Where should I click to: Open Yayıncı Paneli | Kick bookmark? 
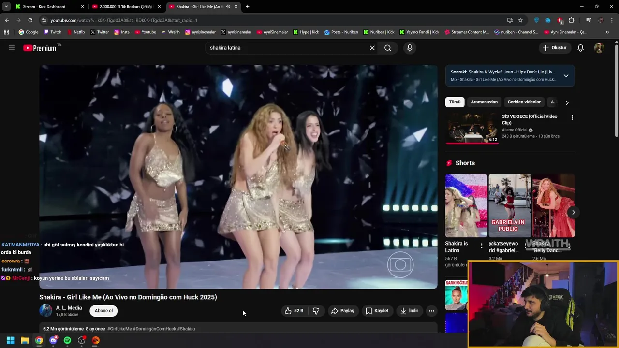point(419,32)
